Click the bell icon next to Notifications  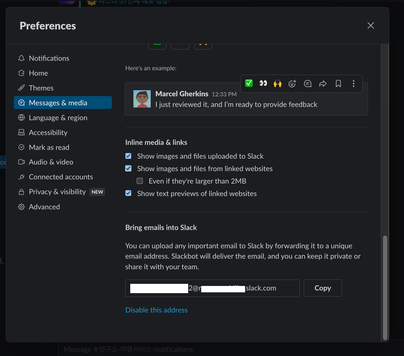[x=22, y=58]
